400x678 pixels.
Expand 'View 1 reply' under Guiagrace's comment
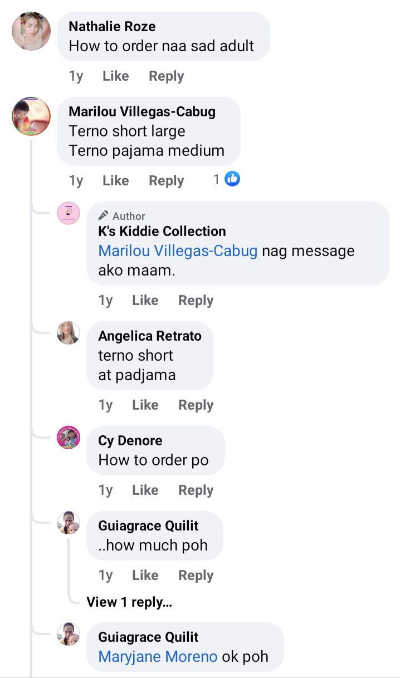129,602
